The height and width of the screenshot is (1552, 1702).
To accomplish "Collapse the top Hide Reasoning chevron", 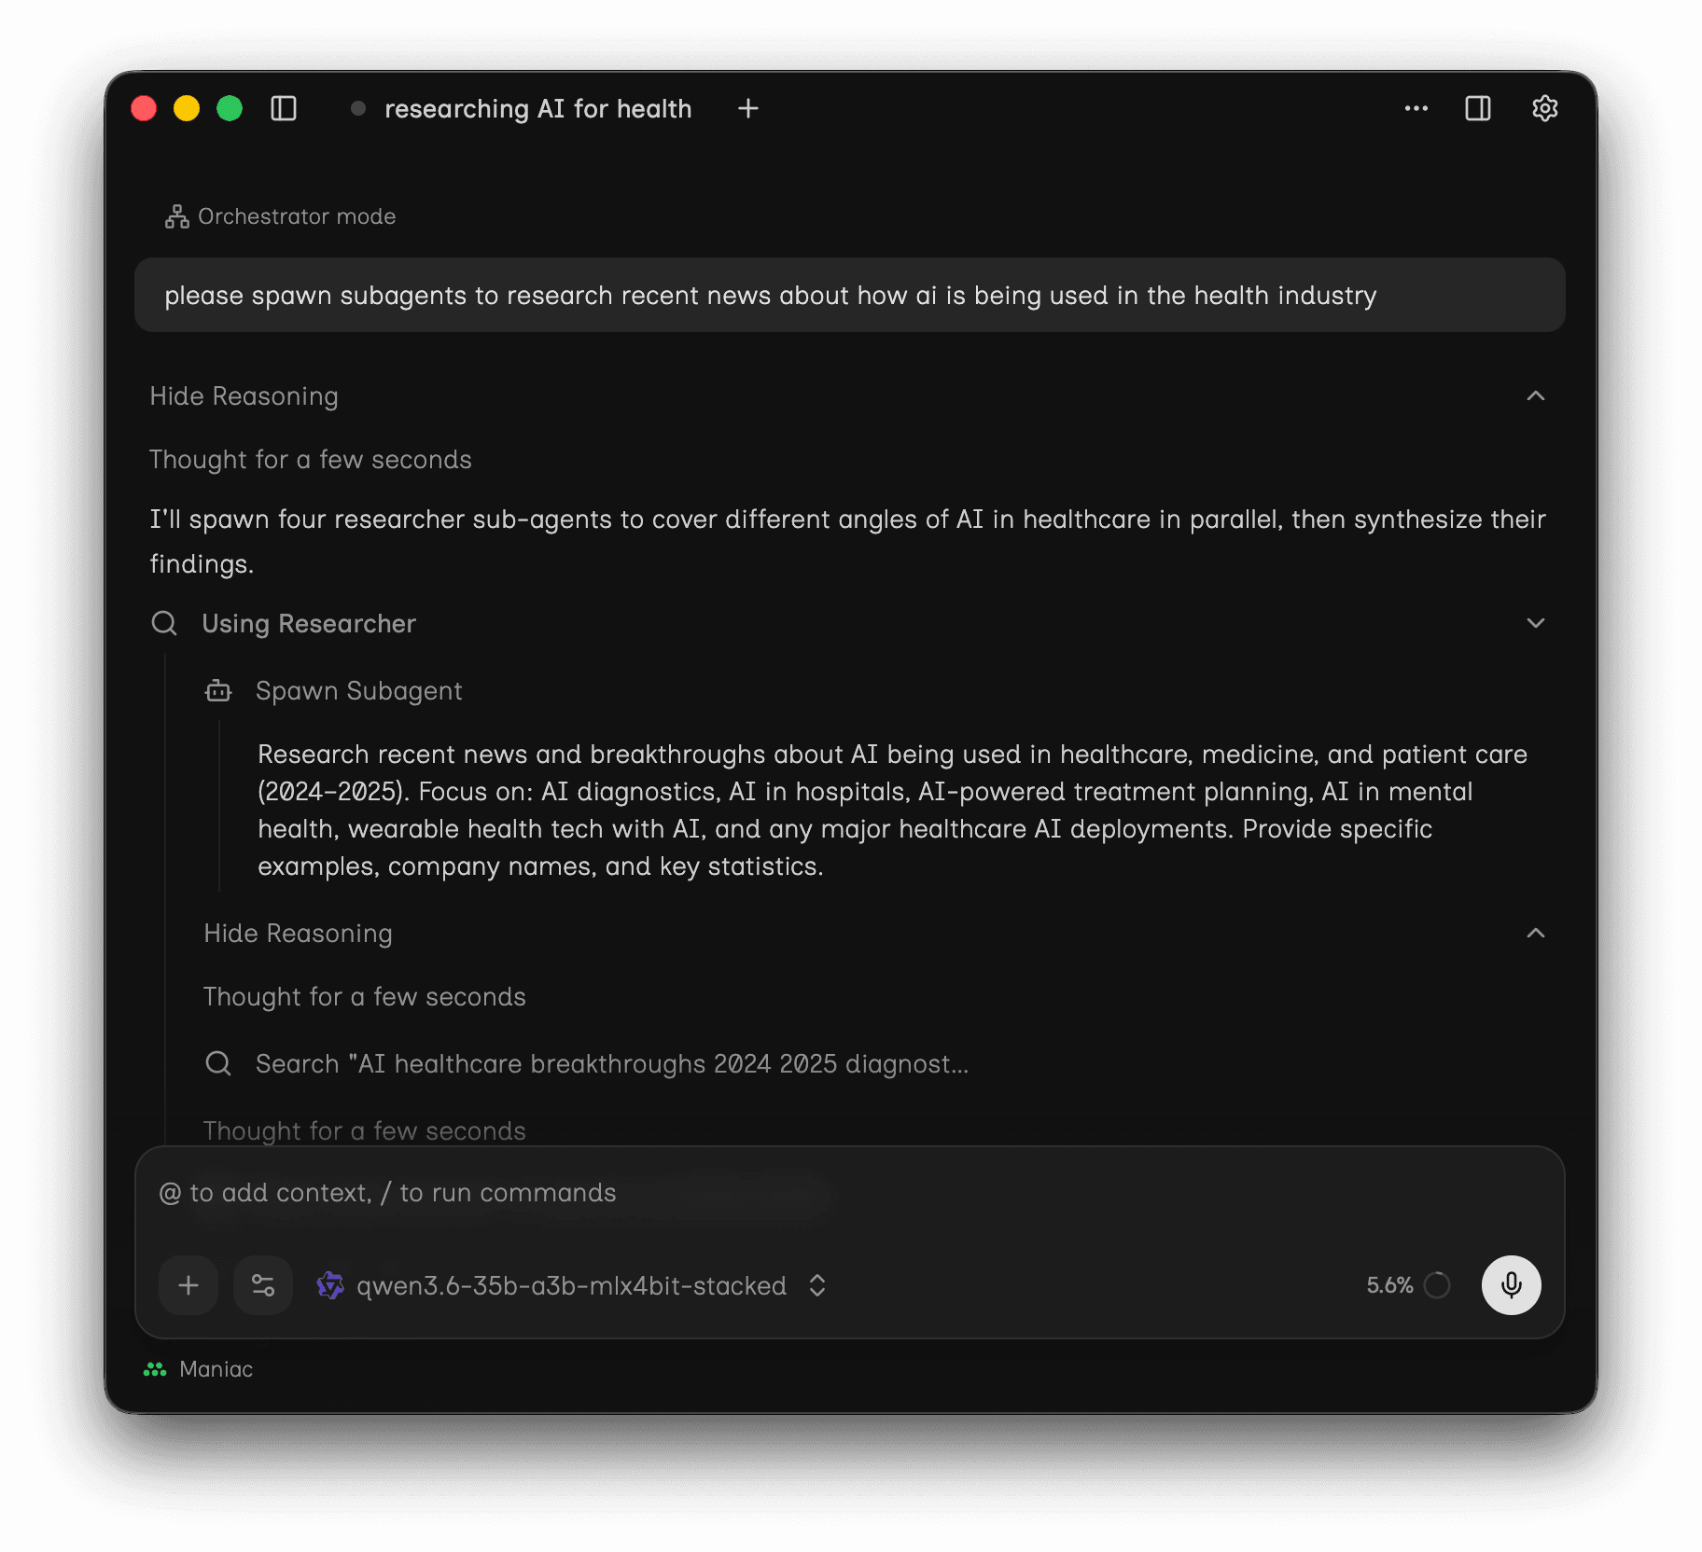I will click(1535, 396).
